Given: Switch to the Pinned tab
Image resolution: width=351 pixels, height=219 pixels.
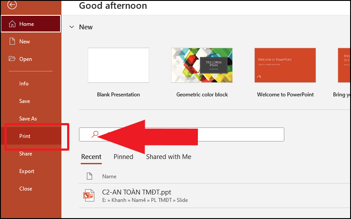Looking at the screenshot, I should [123, 157].
